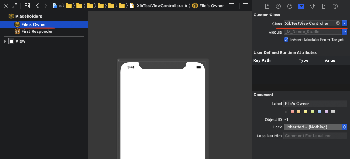Show the Quick Help inspector
Image resolution: width=350 pixels, height=159 pixels.
(x=290, y=6)
